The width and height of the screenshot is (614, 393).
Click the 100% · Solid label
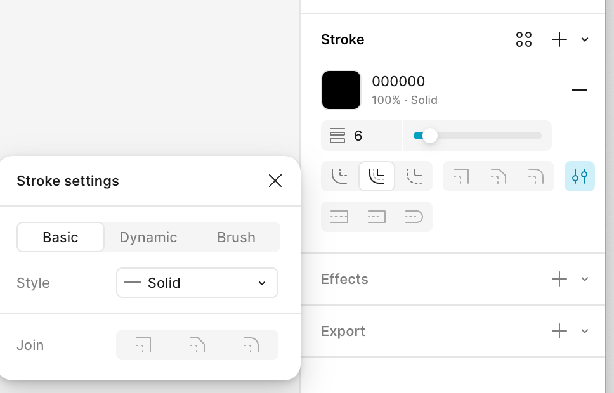click(x=405, y=100)
